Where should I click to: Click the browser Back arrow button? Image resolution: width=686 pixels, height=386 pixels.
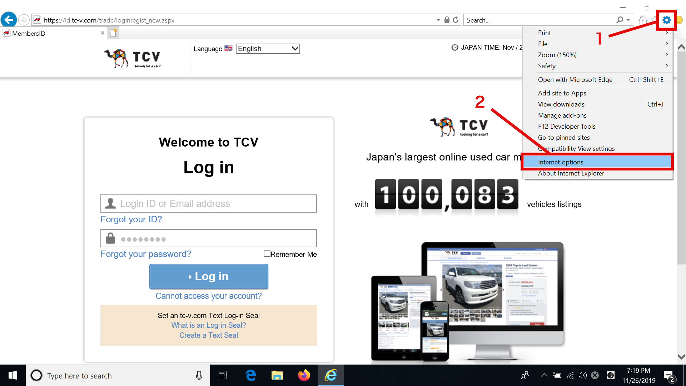pos(9,20)
